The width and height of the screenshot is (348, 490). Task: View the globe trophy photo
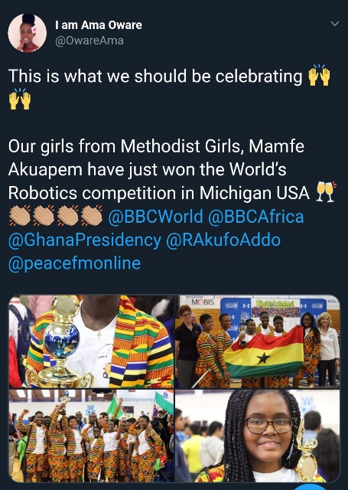[91, 341]
